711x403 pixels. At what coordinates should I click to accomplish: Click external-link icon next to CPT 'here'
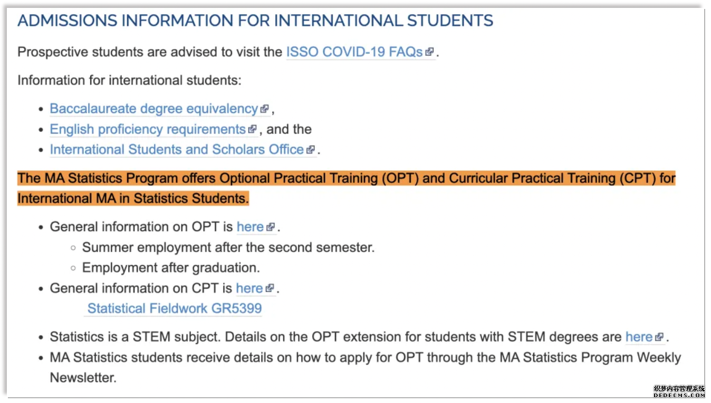270,289
